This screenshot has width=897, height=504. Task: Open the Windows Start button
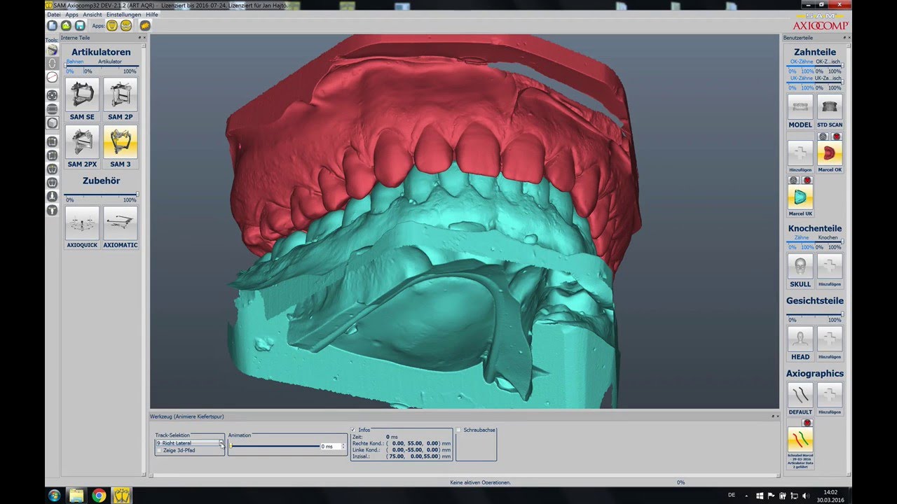click(55, 496)
